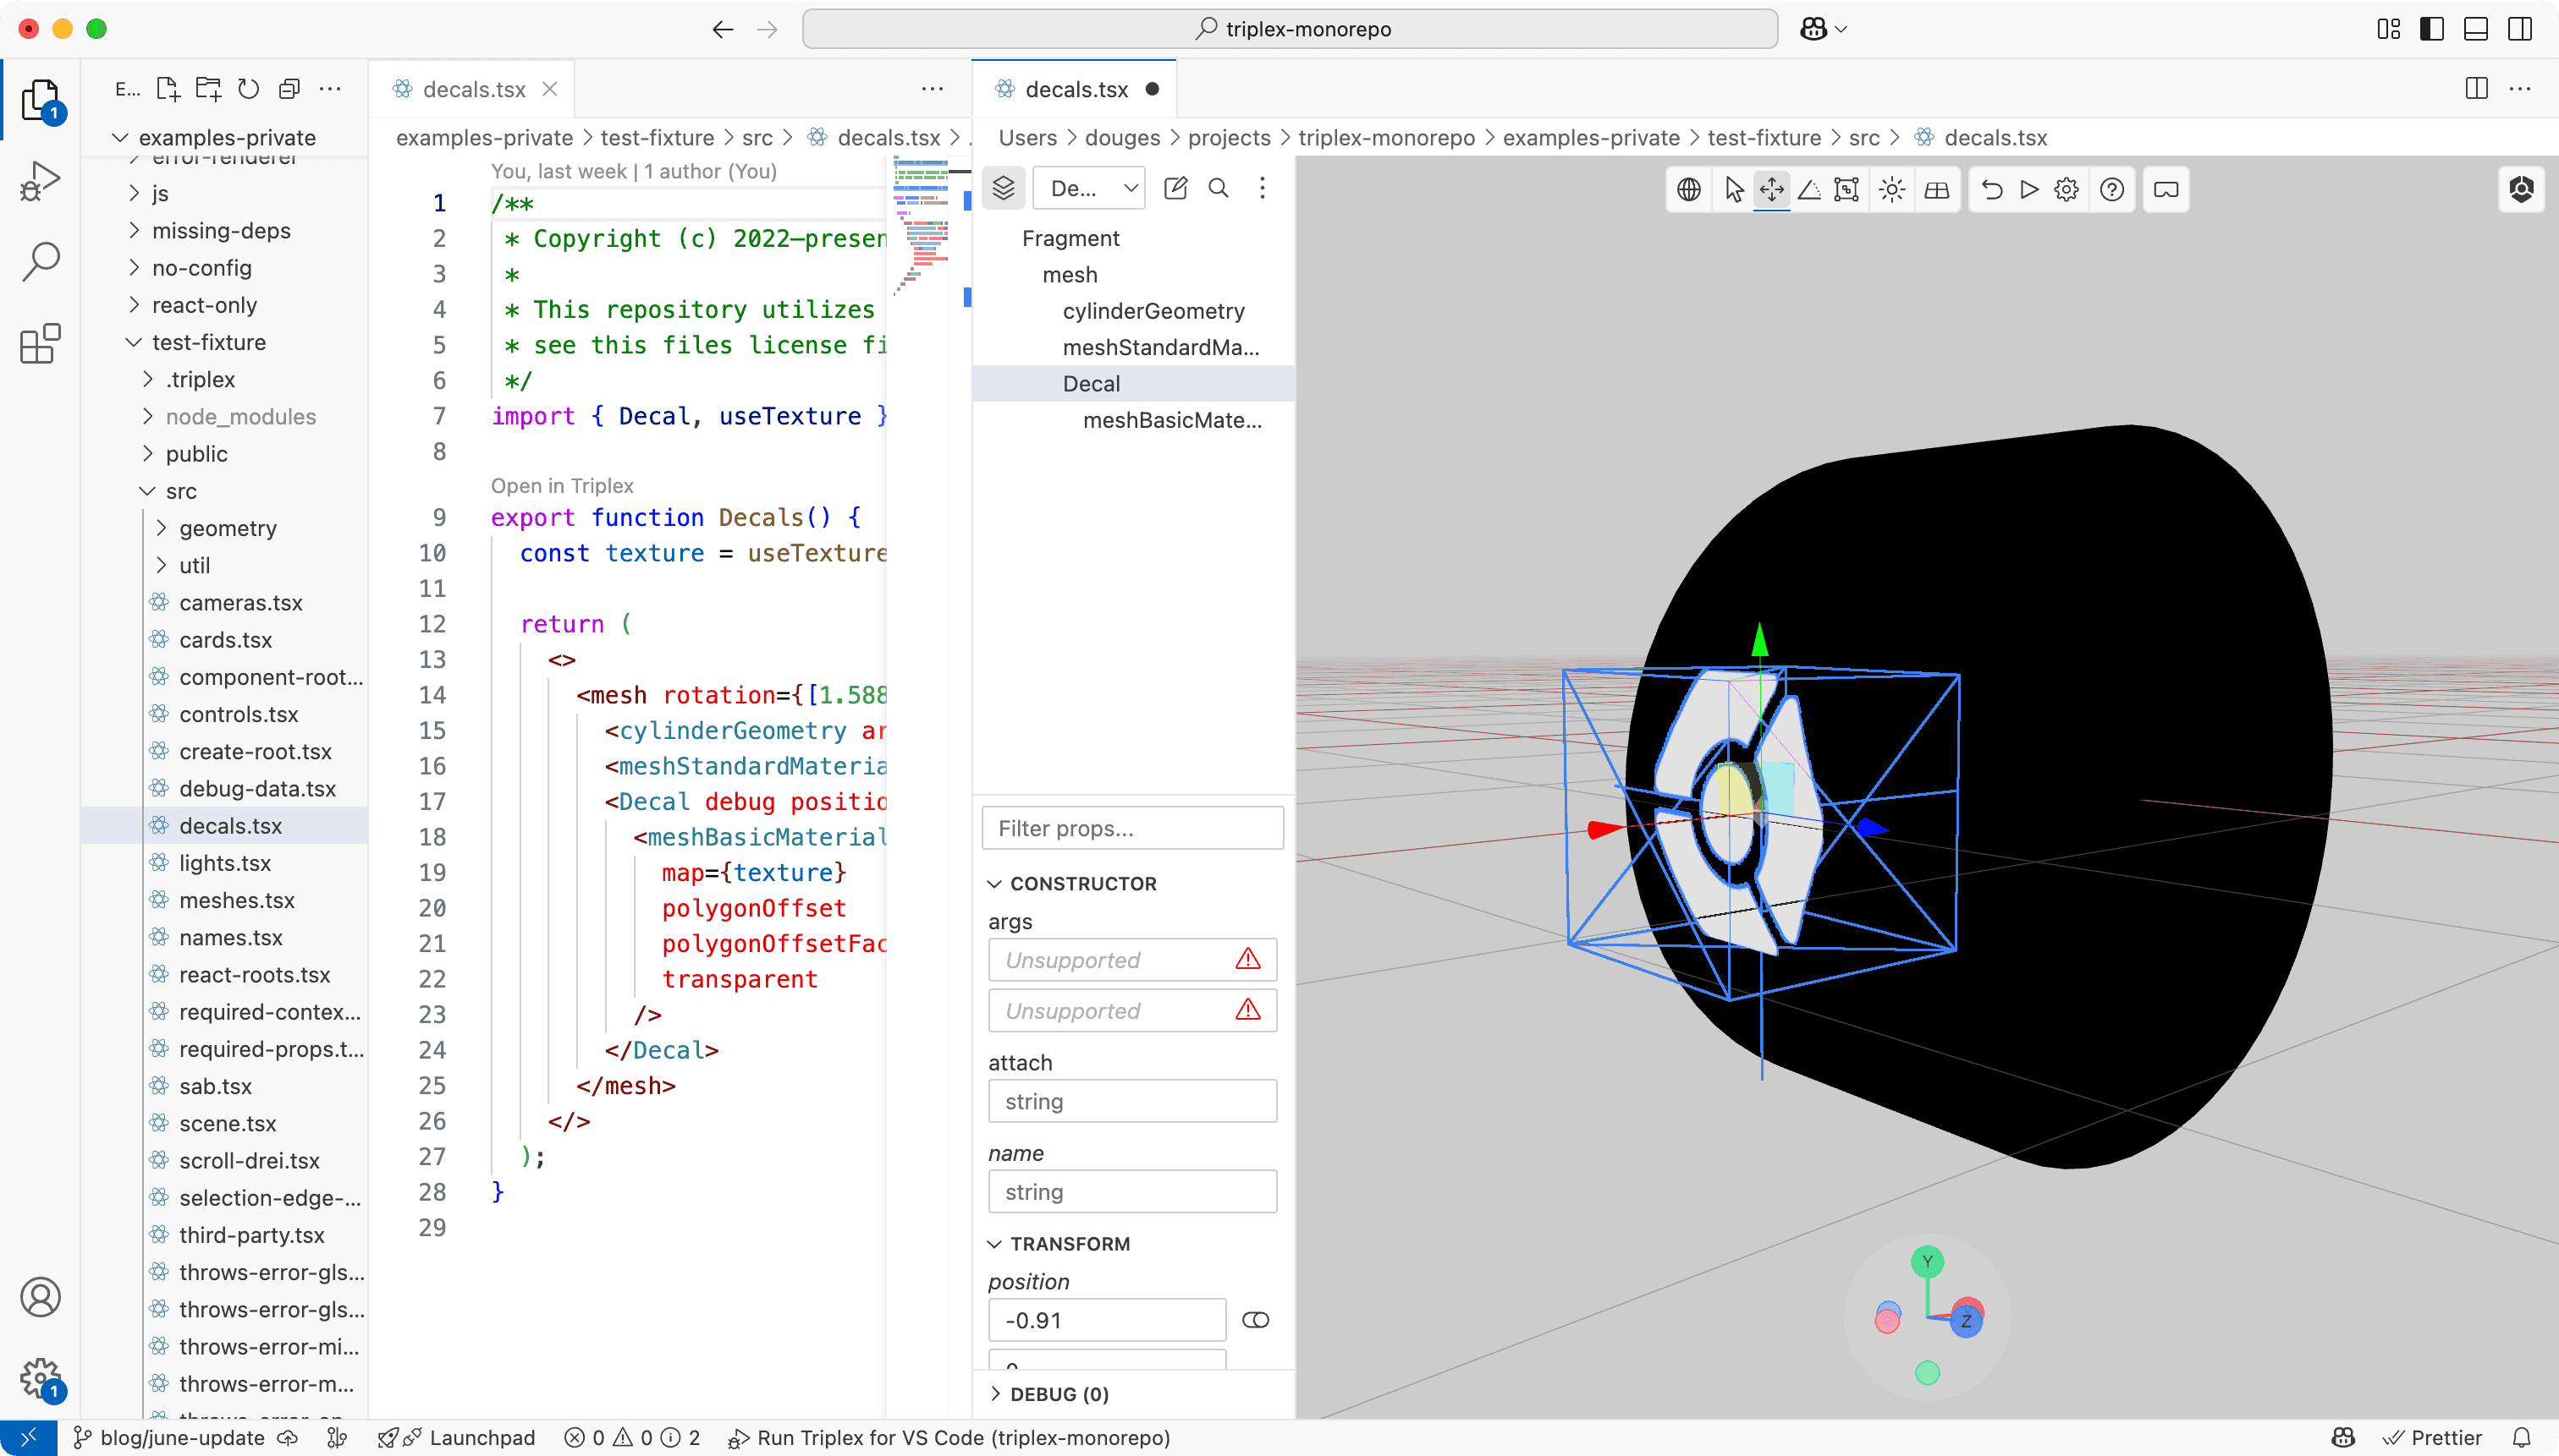This screenshot has width=2559, height=1456.
Task: Open the WebXR headset view
Action: point(2166,189)
